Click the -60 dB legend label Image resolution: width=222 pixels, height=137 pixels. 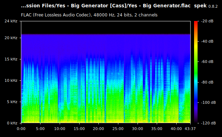[207, 62]
